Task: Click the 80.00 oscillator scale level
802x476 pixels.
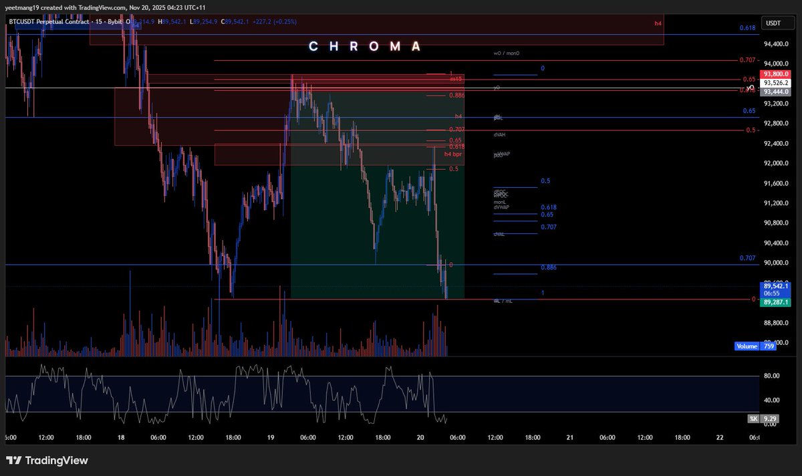Action: (773, 376)
